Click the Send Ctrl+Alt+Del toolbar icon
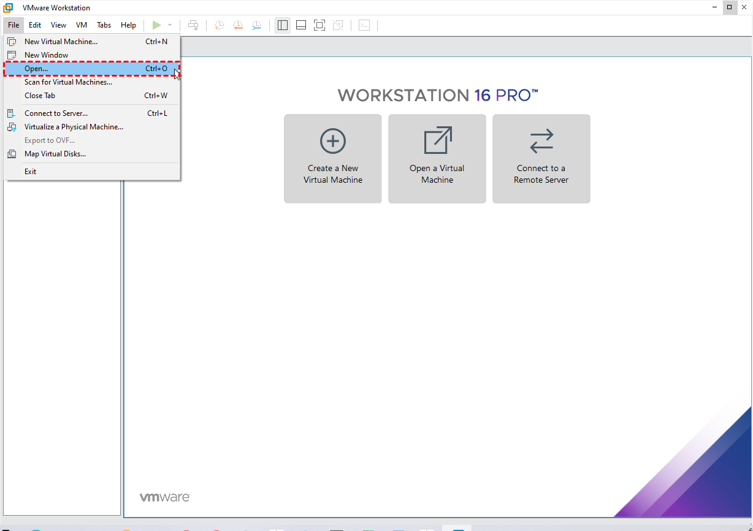Viewport: 753px width, 531px height. point(193,25)
